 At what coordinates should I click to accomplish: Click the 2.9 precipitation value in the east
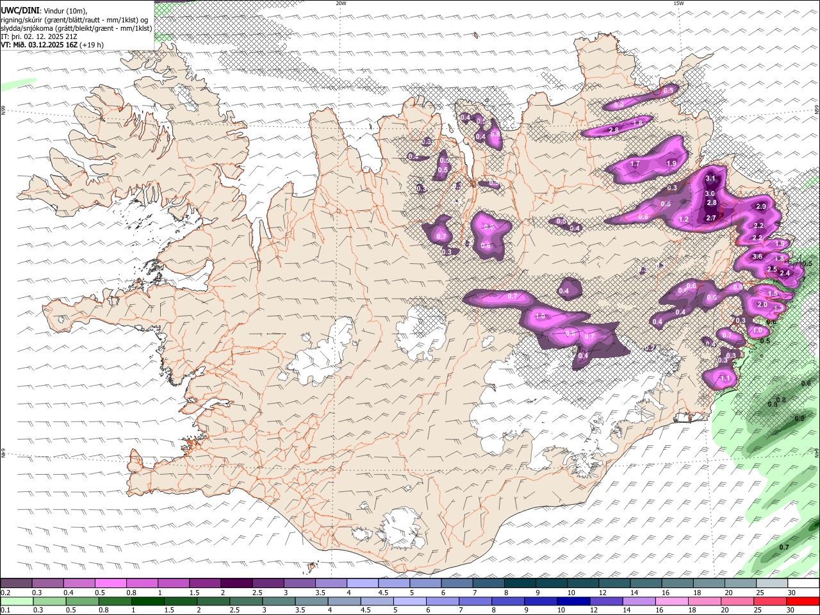(x=761, y=206)
